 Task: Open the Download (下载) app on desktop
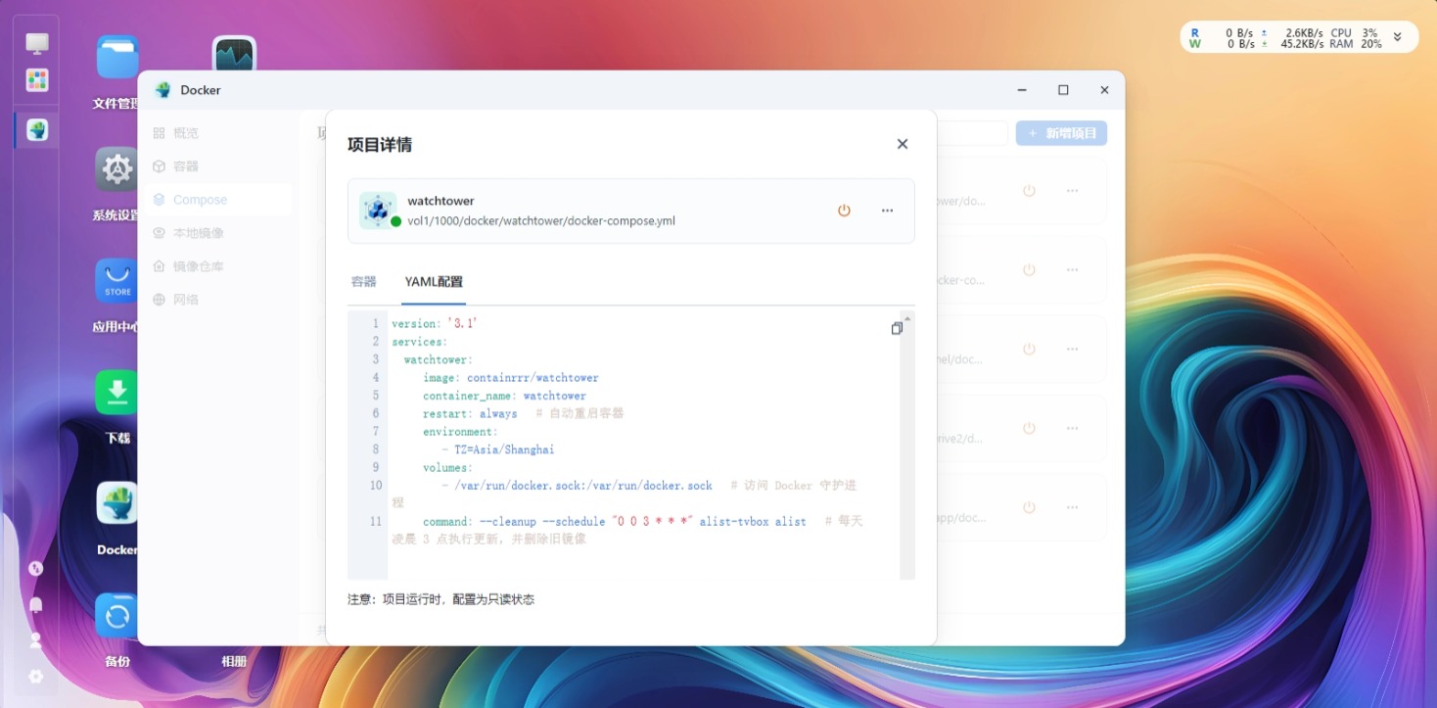click(x=117, y=393)
